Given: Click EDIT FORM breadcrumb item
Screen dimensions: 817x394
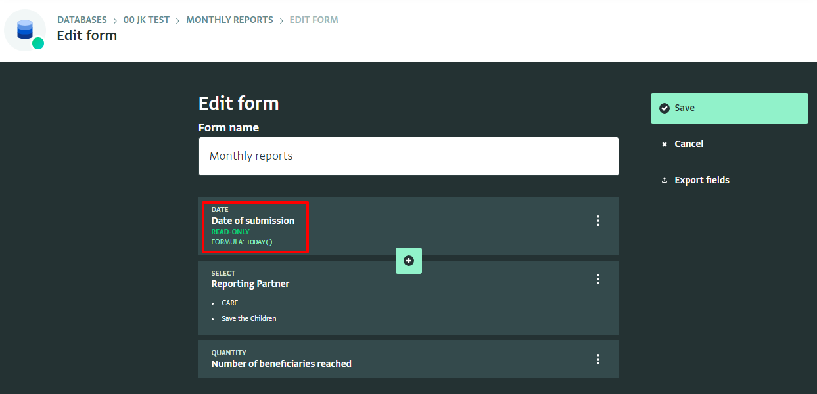Looking at the screenshot, I should (x=314, y=20).
